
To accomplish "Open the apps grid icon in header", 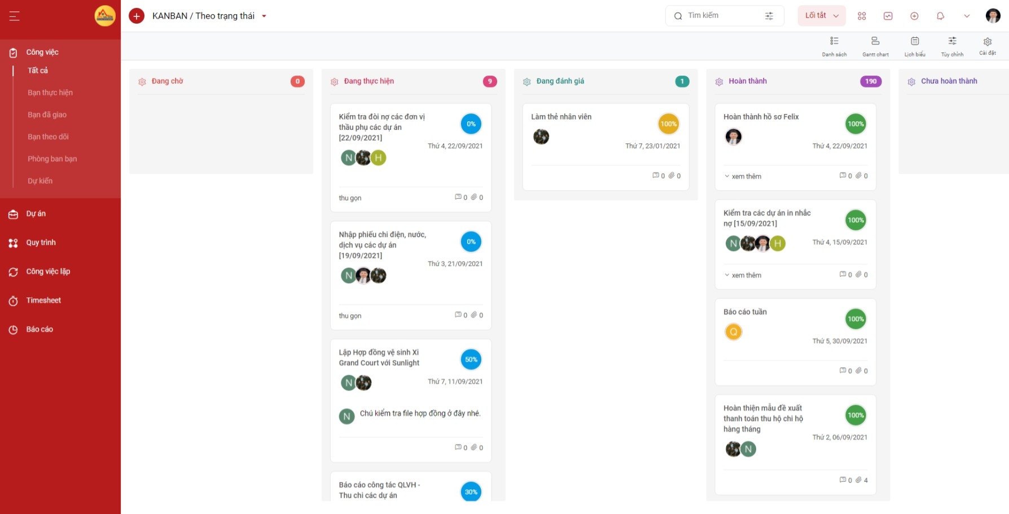I will 862,16.
